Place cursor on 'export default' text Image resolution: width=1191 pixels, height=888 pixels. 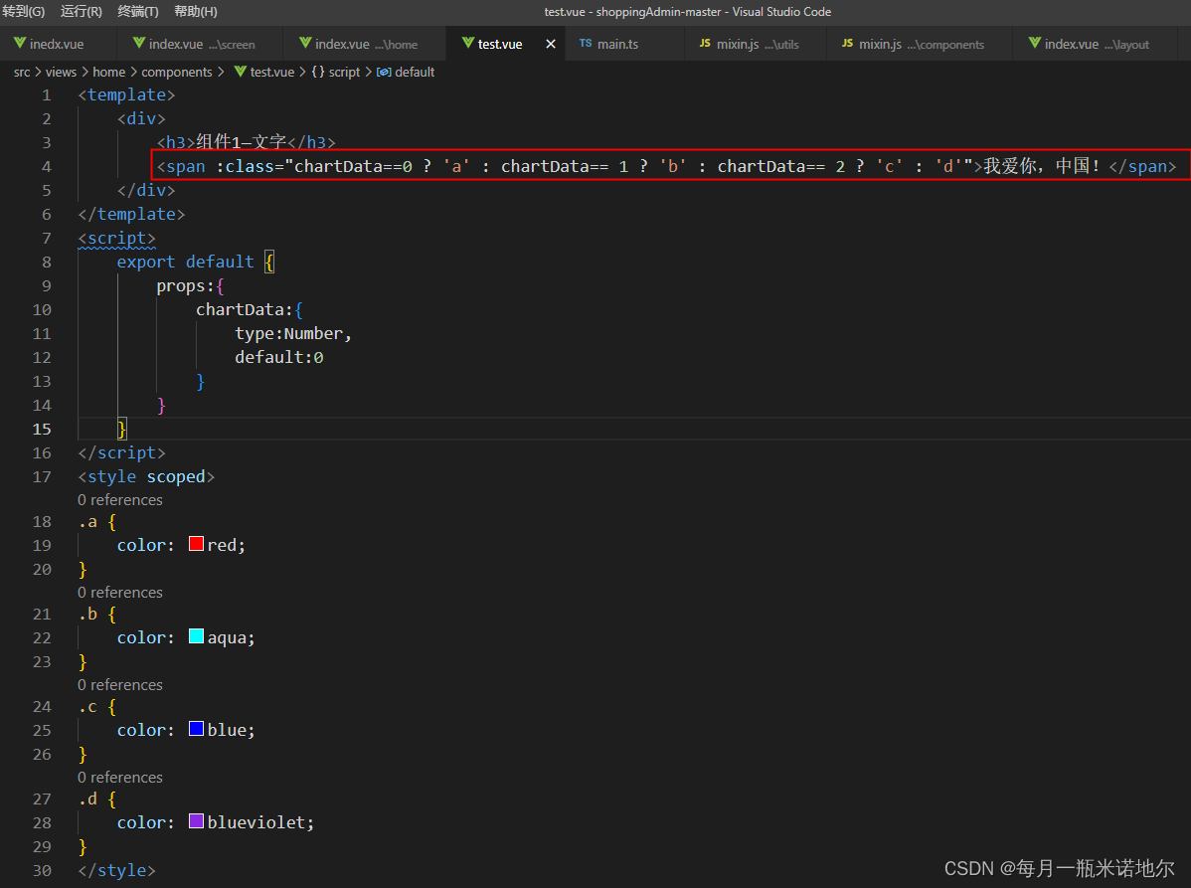[185, 263]
